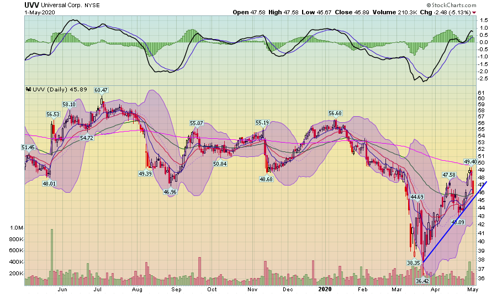Screen dimensions: 497x294
Task: Click the Universal Corp. company name
Action: pos(61,6)
